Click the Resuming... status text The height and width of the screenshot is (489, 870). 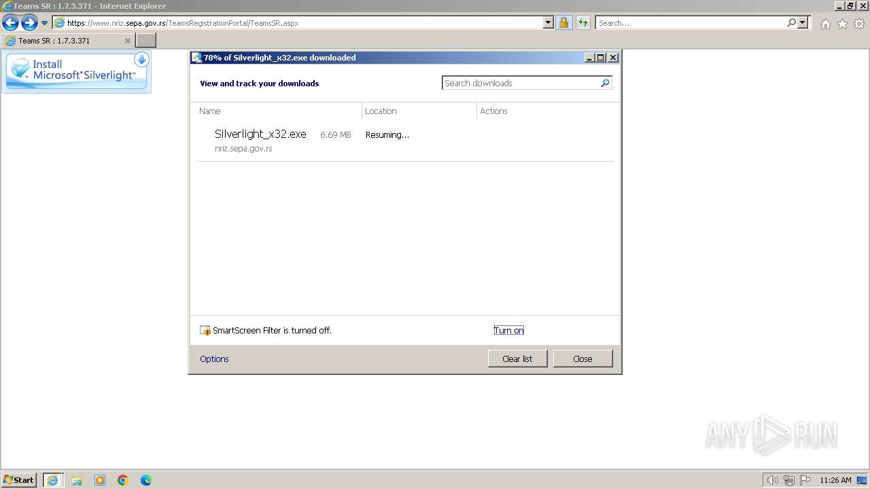coord(387,134)
